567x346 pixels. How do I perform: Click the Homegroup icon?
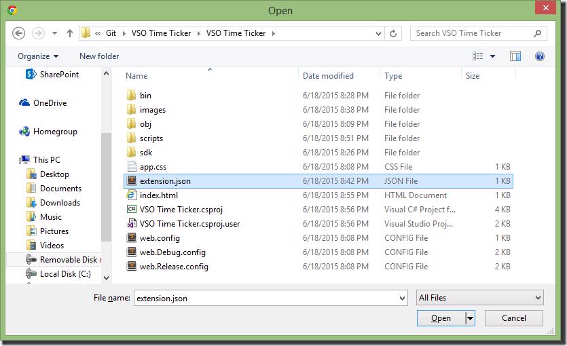pyautogui.click(x=24, y=132)
